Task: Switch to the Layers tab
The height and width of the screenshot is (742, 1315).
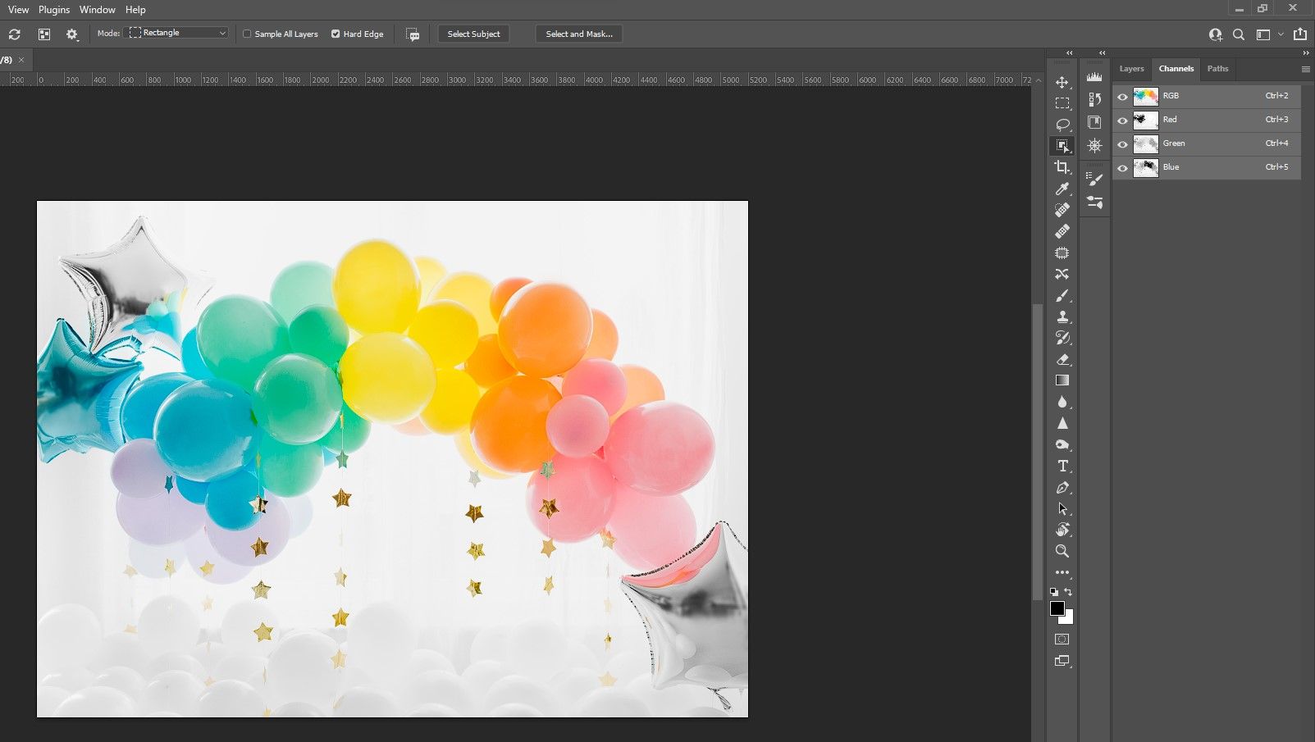Action: [1131, 69]
